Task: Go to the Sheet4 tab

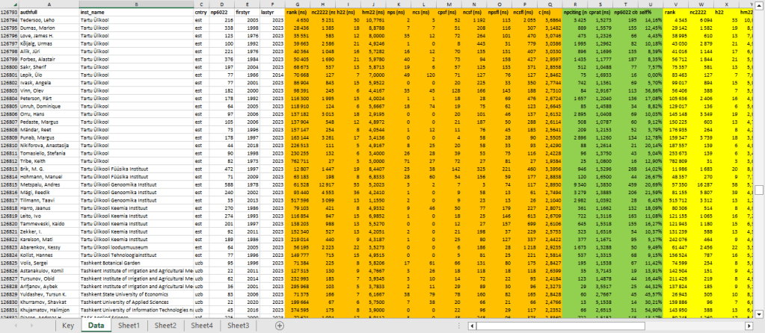Action: pyautogui.click(x=202, y=326)
